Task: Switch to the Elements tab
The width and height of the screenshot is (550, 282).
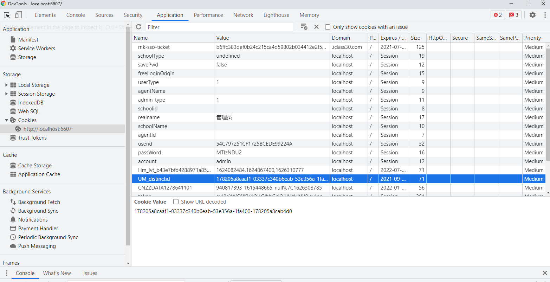Action: coord(45,15)
